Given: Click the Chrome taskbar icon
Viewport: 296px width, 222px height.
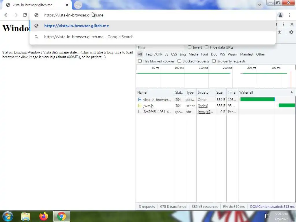Looking at the screenshot, I should (x=62, y=216).
